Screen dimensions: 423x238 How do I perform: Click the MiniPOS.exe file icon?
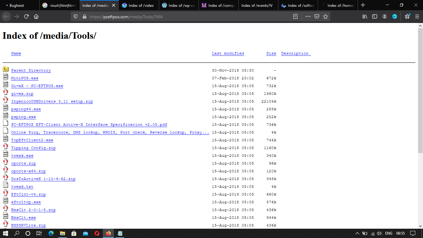(x=6, y=77)
